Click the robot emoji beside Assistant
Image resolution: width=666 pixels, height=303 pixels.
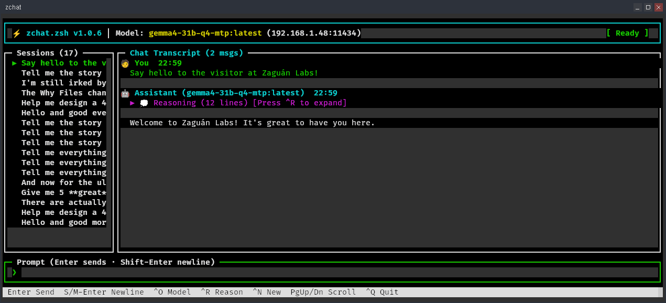pos(125,93)
